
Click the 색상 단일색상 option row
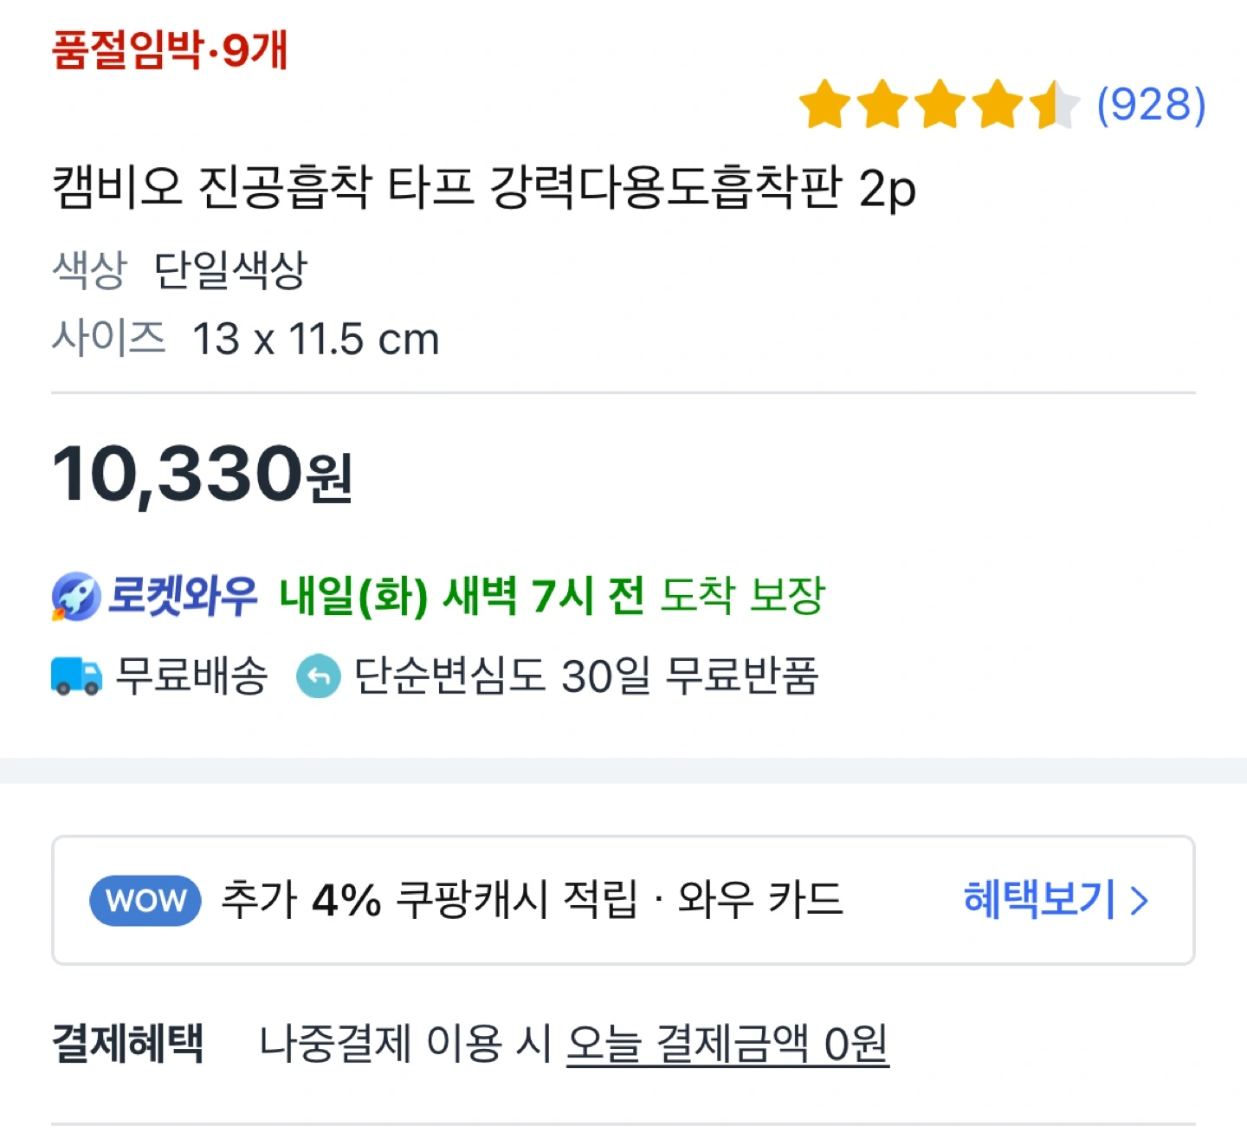click(180, 270)
